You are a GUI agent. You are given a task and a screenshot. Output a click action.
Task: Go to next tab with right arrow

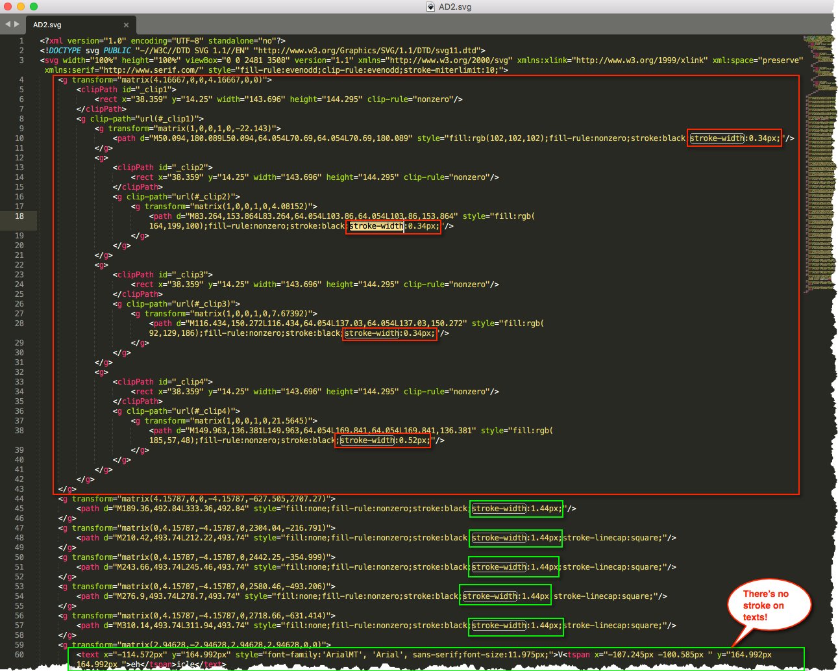coord(16,24)
